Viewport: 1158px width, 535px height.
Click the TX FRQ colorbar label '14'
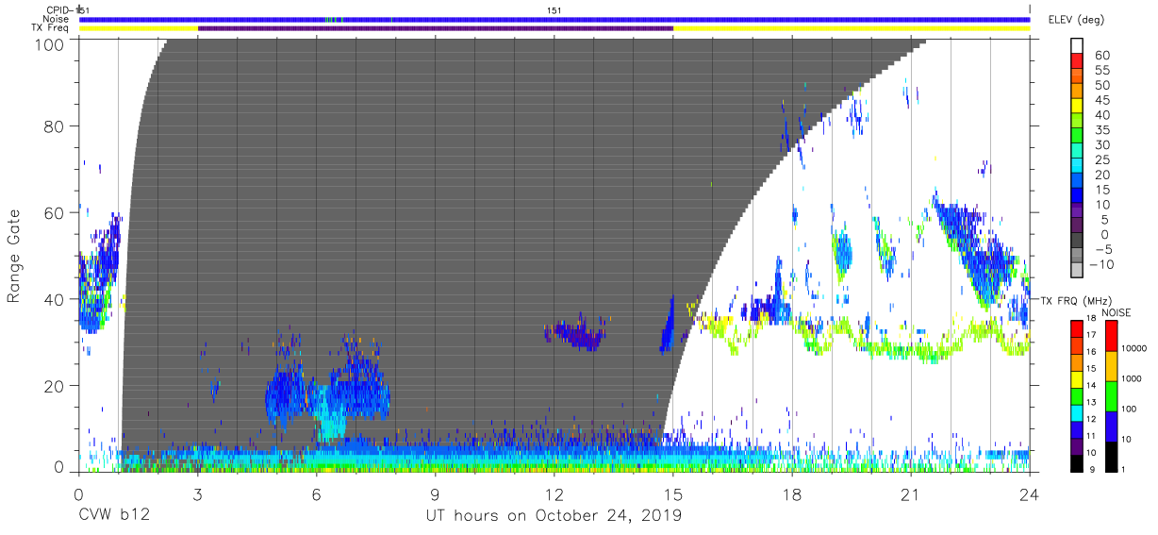[x=1093, y=387]
